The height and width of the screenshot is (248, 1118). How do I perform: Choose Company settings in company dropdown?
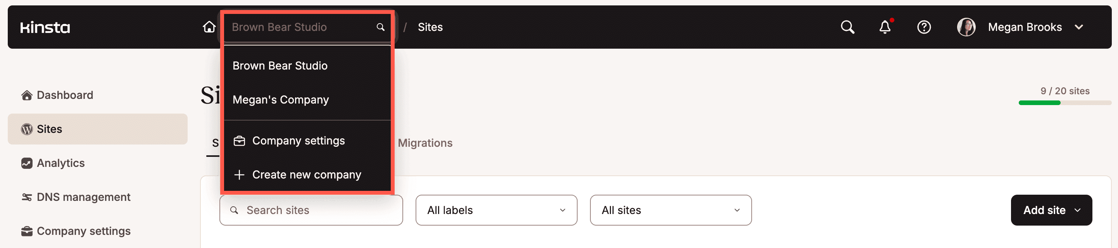[x=298, y=141]
